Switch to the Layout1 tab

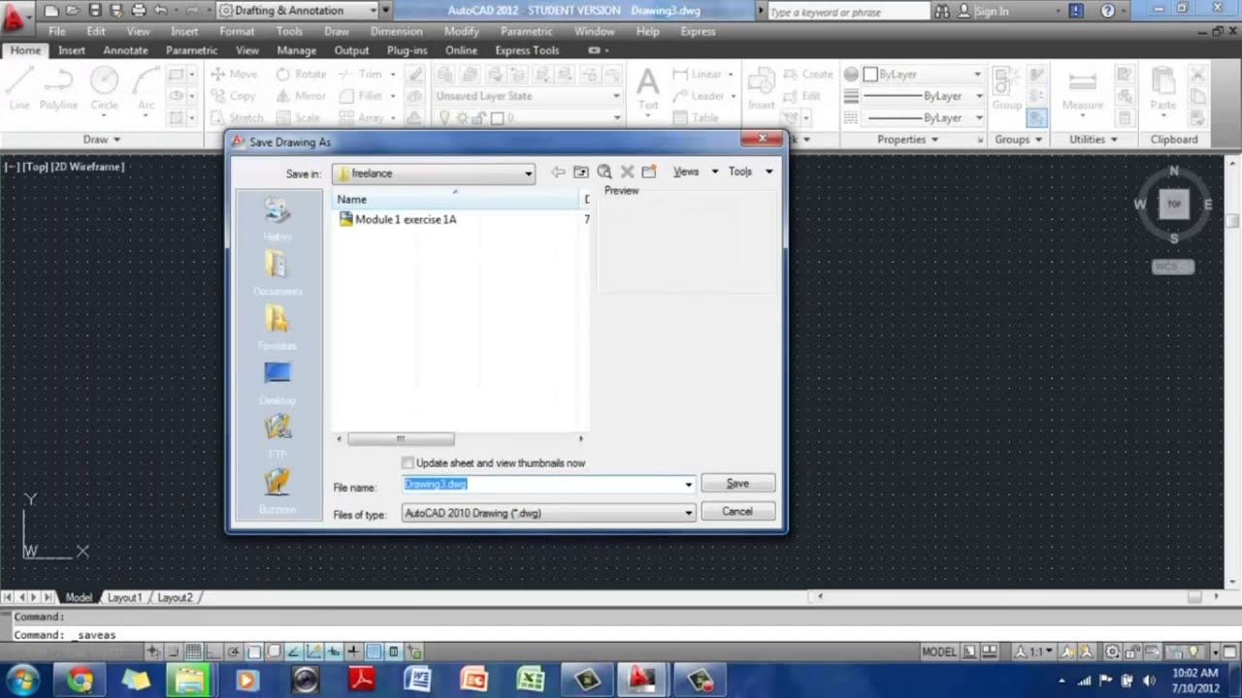pos(124,598)
